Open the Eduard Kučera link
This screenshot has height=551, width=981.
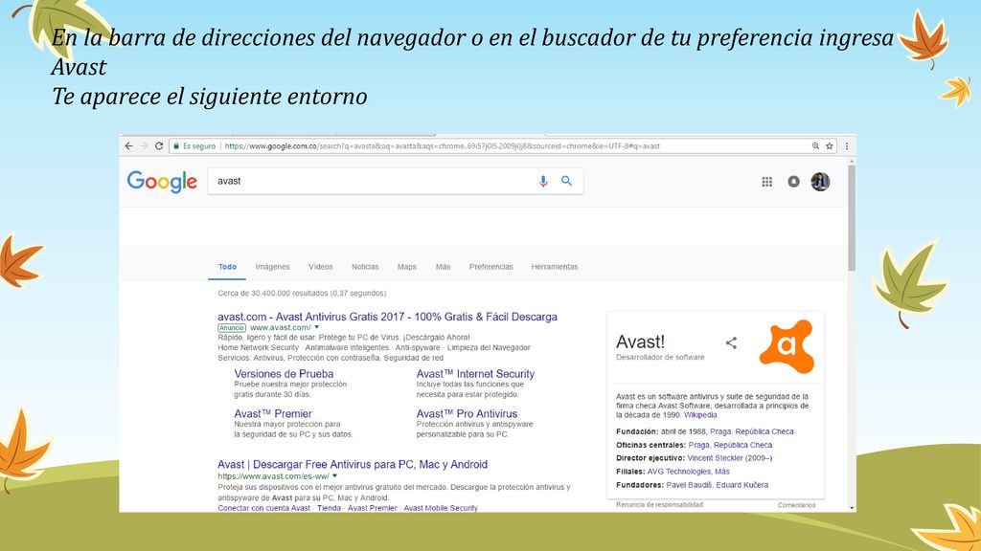(x=742, y=485)
